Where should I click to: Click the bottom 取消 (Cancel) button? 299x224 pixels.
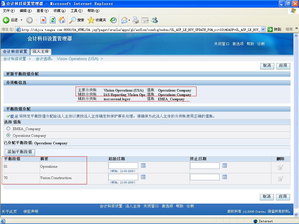click(x=267, y=197)
